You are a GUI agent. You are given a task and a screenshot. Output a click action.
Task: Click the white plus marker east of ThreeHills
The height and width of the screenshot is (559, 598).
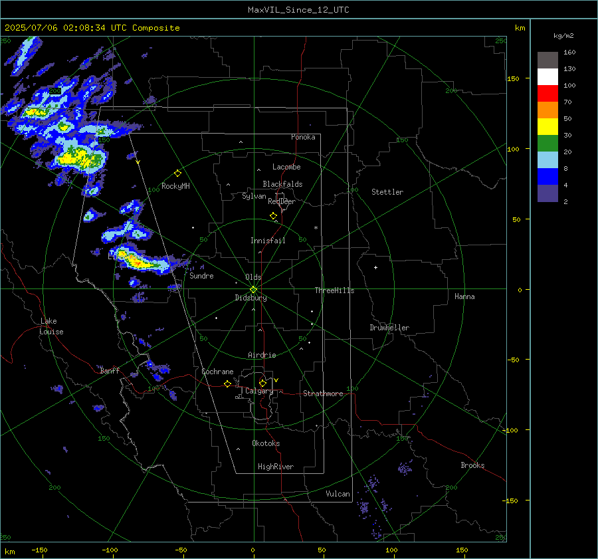375,267
